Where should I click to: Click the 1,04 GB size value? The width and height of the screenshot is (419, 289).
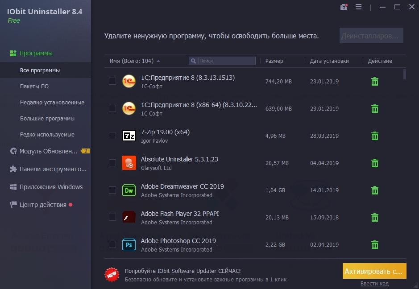tap(275, 190)
